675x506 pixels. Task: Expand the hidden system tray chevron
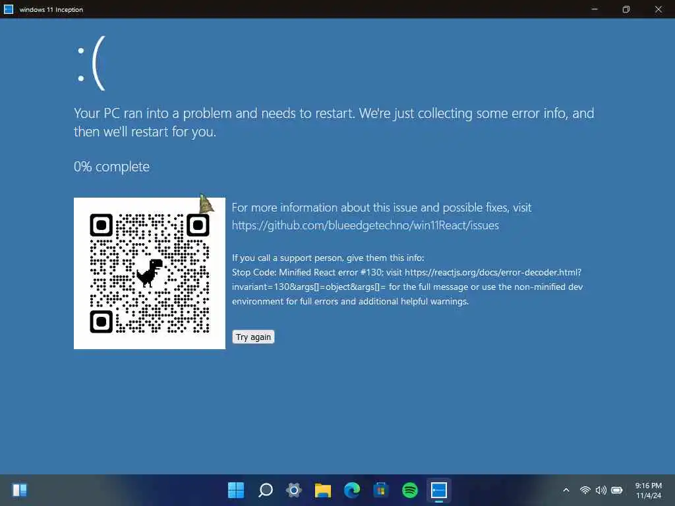coord(566,490)
